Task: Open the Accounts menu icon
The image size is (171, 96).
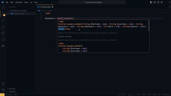Action: pyautogui.click(x=3, y=83)
